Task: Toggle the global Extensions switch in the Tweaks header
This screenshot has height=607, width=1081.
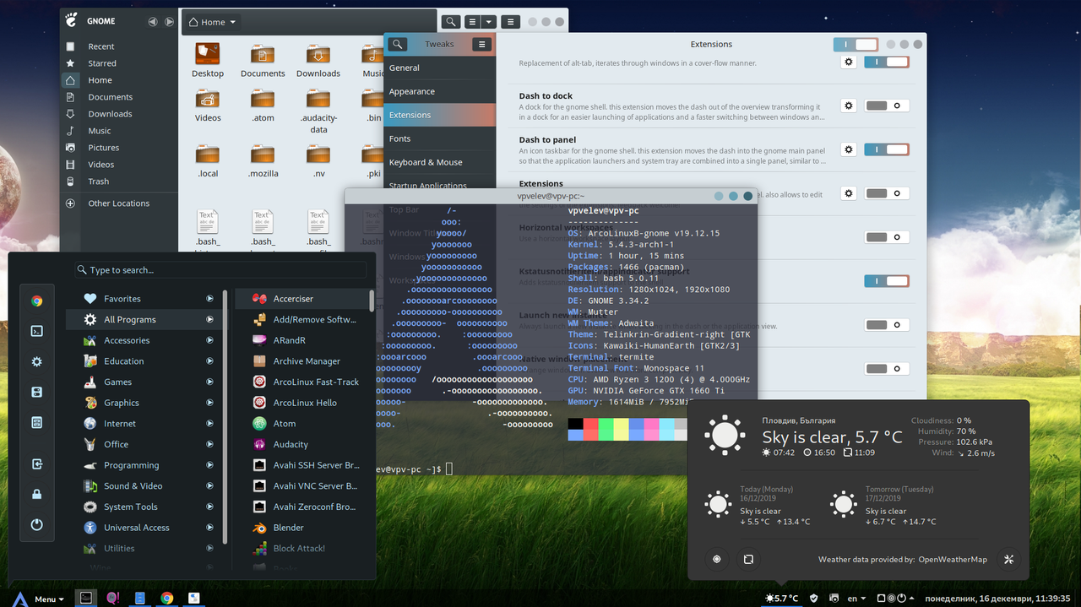Action: 856,44
